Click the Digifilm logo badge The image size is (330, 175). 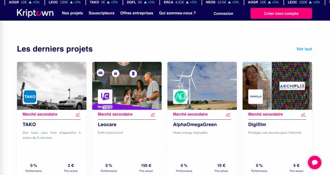click(x=255, y=96)
